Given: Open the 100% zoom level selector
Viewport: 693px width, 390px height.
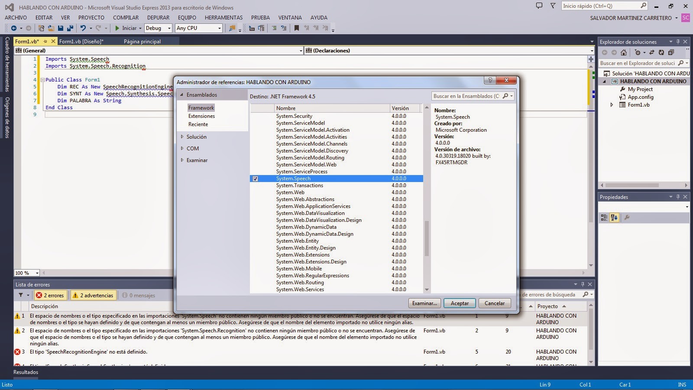Looking at the screenshot, I should pyautogui.click(x=26, y=273).
